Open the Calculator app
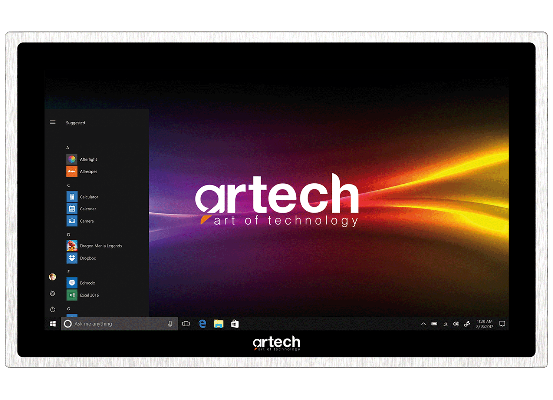 pyautogui.click(x=72, y=197)
